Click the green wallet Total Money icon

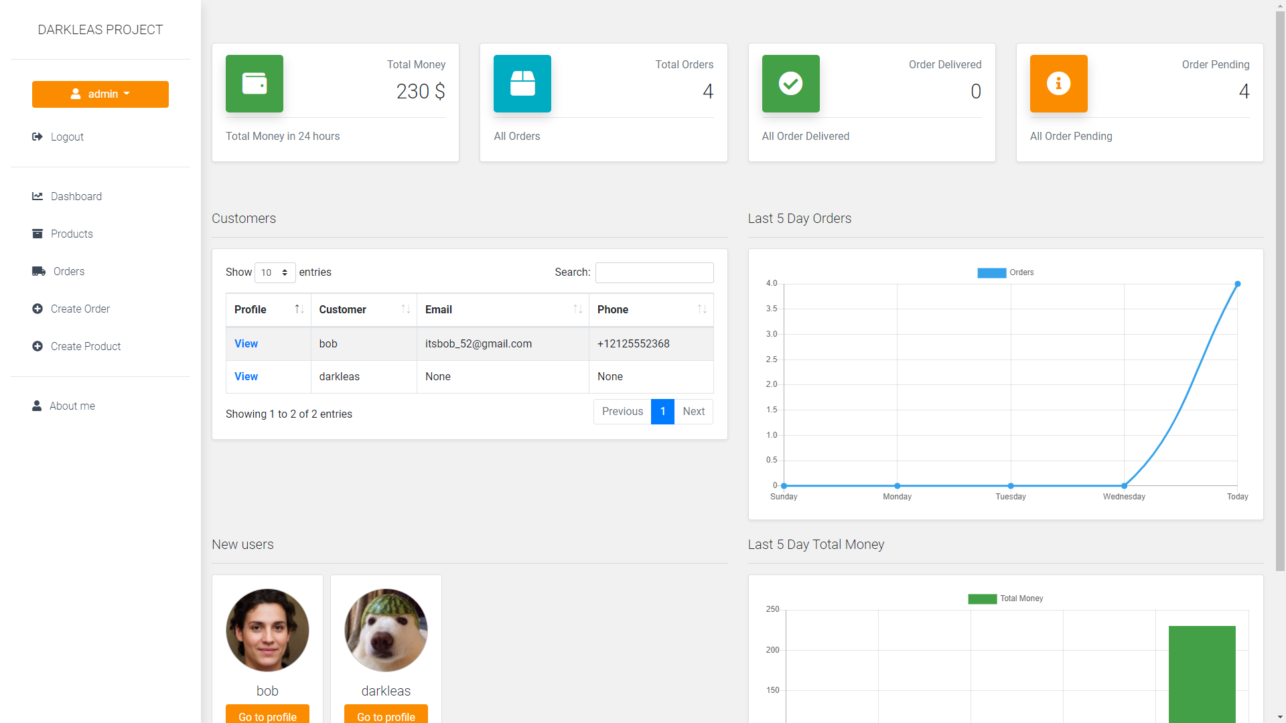tap(255, 84)
